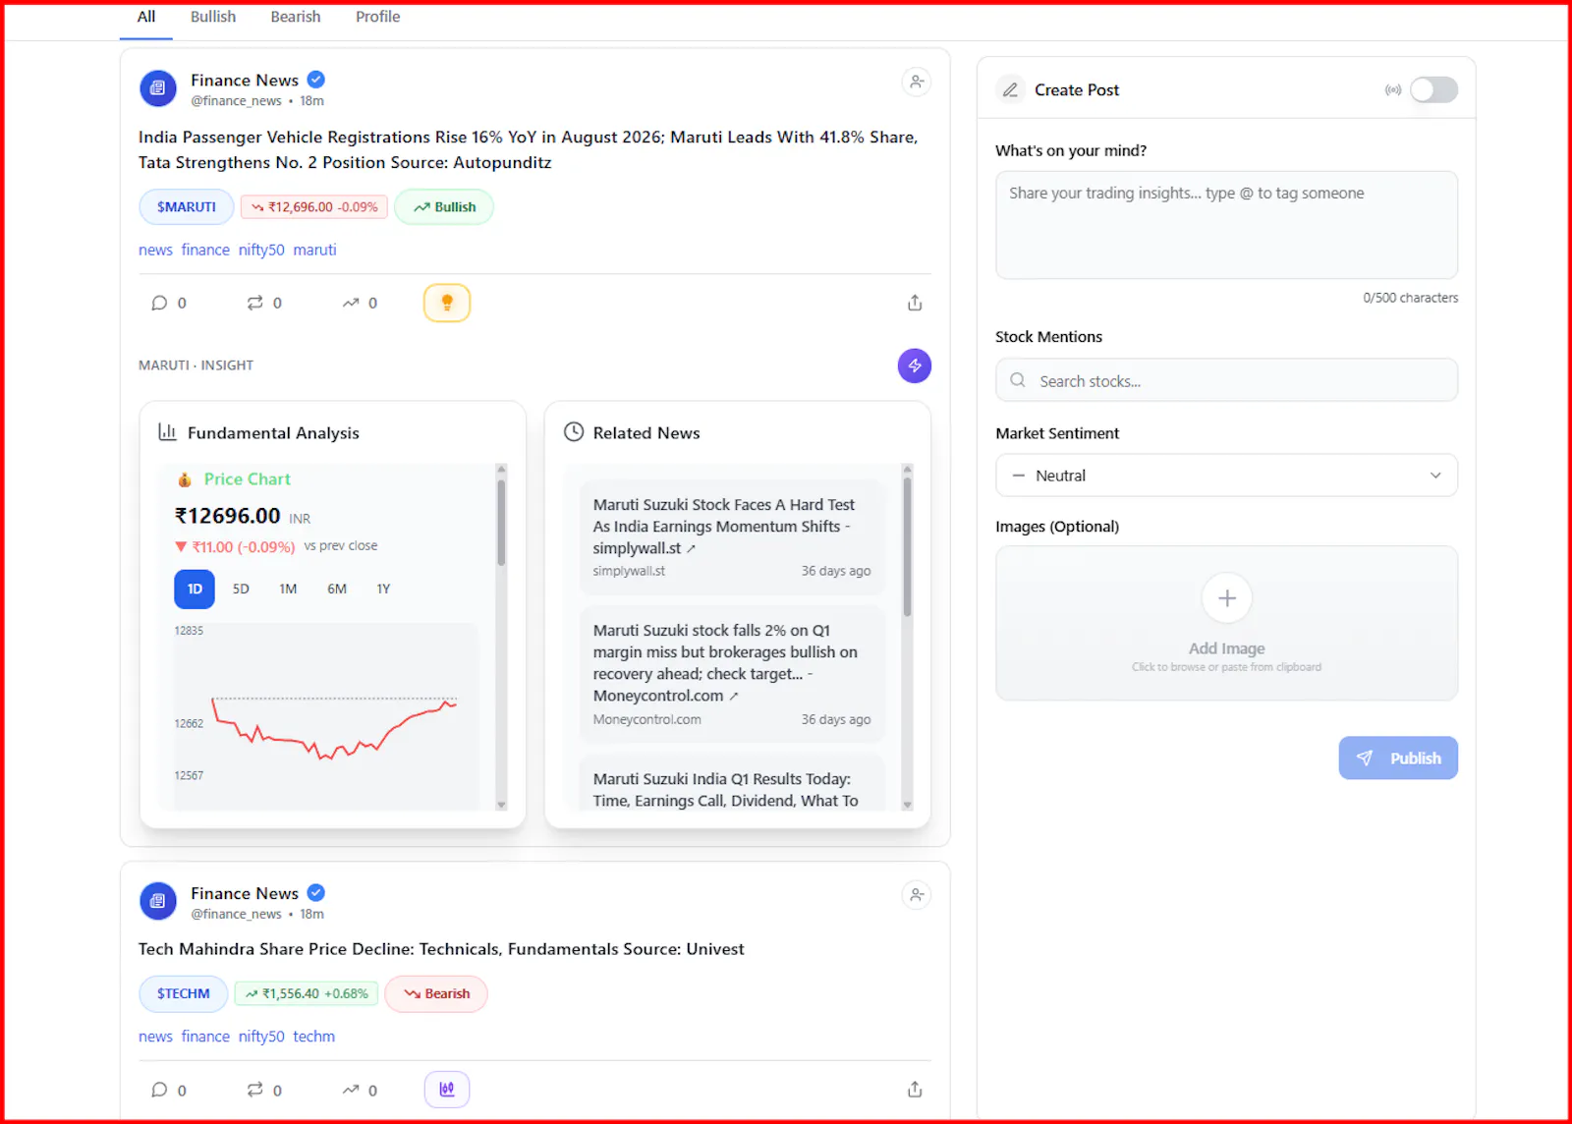Click the Maruti price chart line
This screenshot has height=1124, width=1572.
pyautogui.click(x=335, y=729)
